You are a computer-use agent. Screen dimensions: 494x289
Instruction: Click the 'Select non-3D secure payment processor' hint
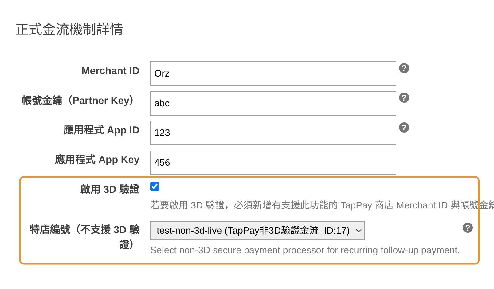coord(305,250)
